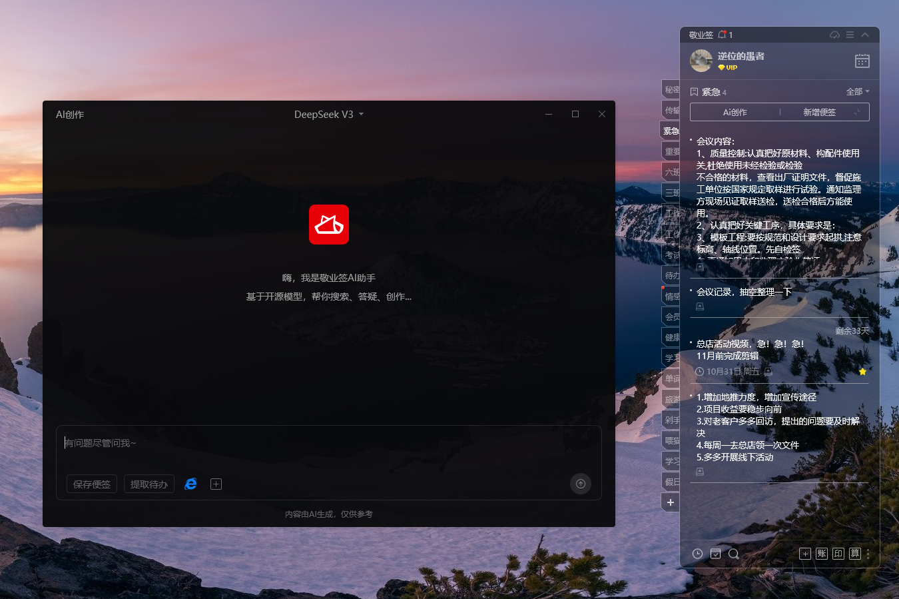The width and height of the screenshot is (899, 599).
Task: Click the 内容由AI生成，仅供参考 notice
Action: tap(329, 514)
